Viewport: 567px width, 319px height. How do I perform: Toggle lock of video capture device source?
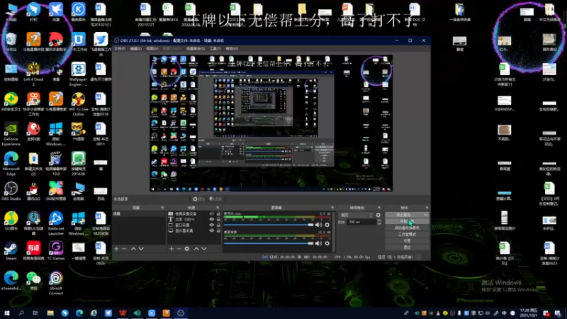coord(218,214)
